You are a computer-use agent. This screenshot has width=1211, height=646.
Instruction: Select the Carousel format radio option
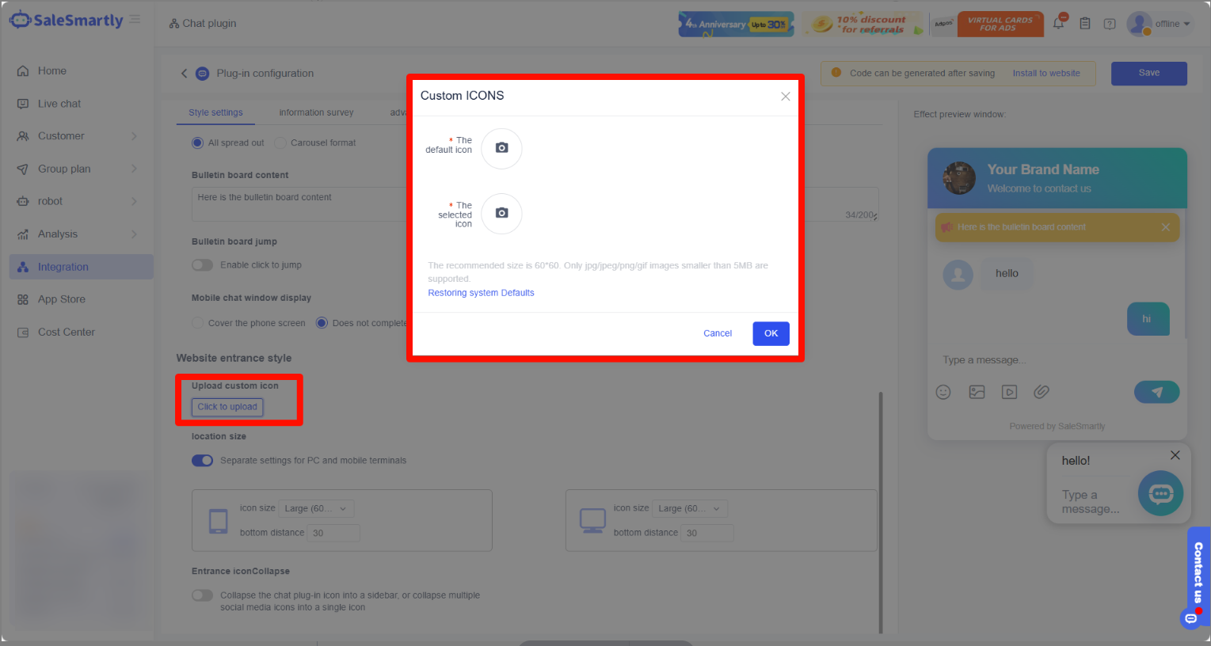[x=280, y=143]
